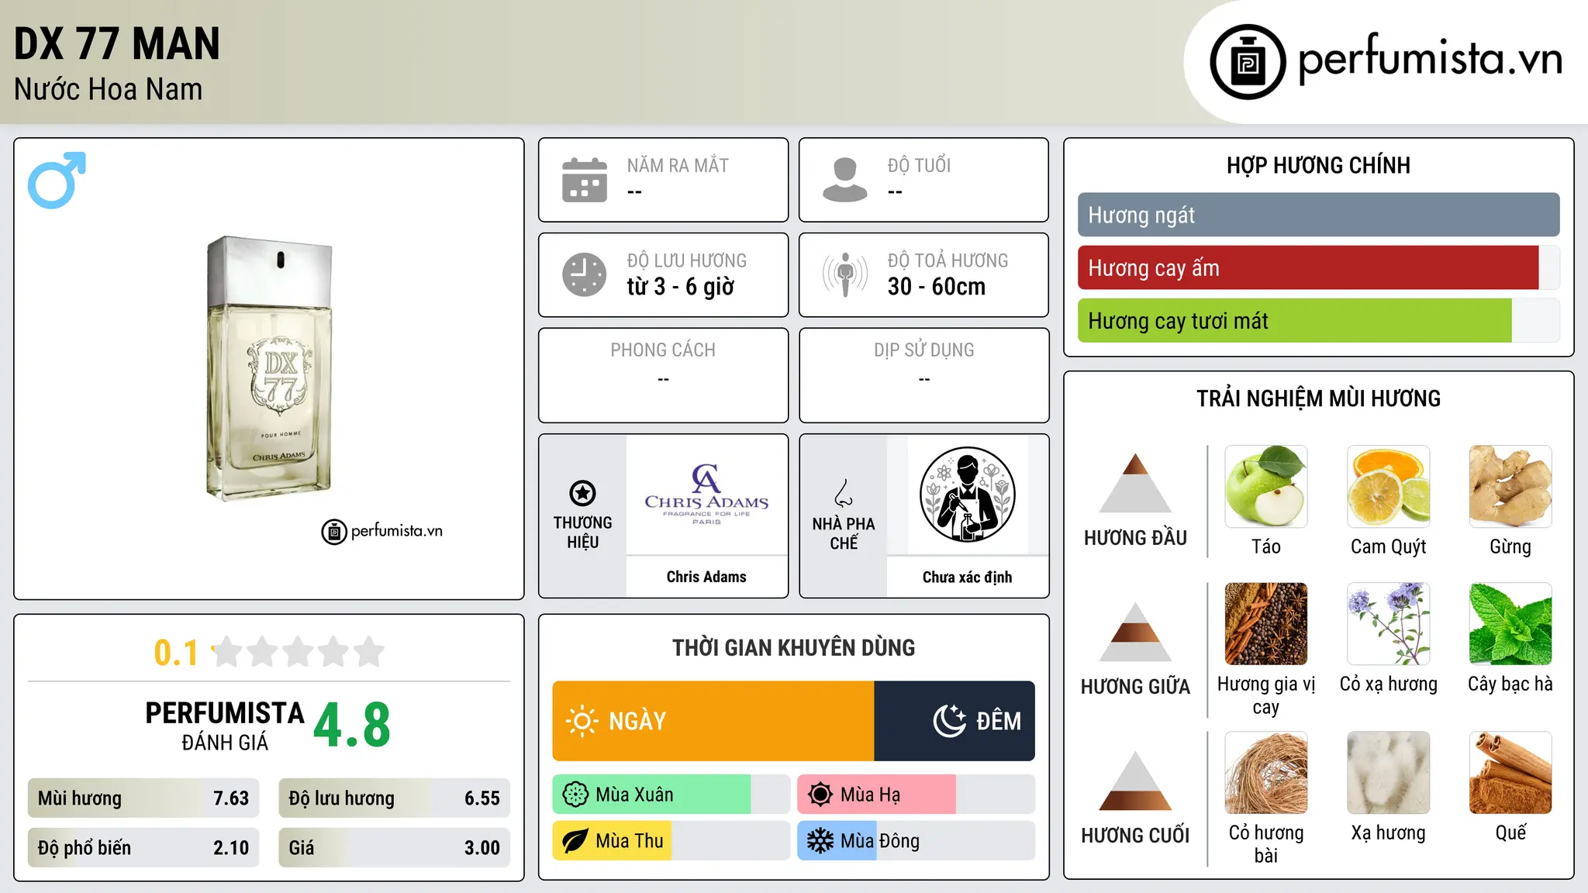1588x893 pixels.
Task: Click the sun icon in Ngày bar
Action: (582, 721)
